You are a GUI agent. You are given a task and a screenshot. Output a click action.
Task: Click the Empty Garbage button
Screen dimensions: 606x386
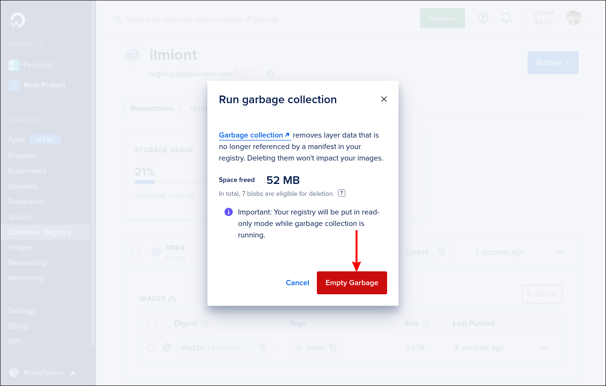click(x=352, y=283)
